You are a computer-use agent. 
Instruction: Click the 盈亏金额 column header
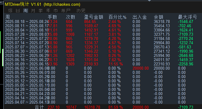click(x=94, y=17)
